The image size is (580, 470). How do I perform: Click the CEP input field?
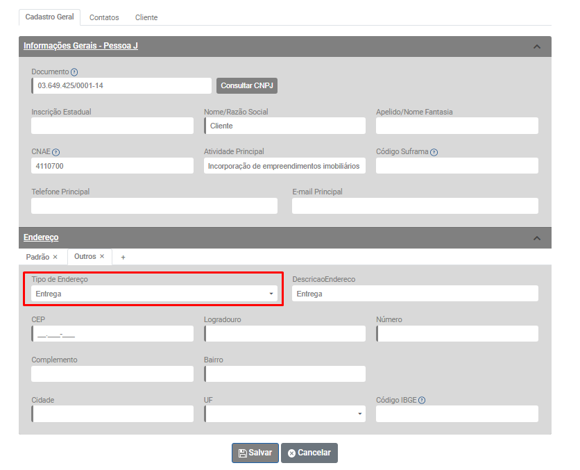(x=113, y=334)
